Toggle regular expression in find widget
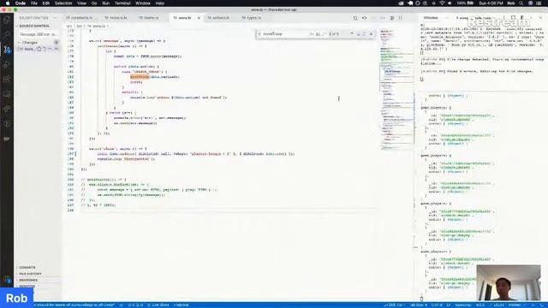The width and height of the screenshot is (548, 308). coord(324,34)
